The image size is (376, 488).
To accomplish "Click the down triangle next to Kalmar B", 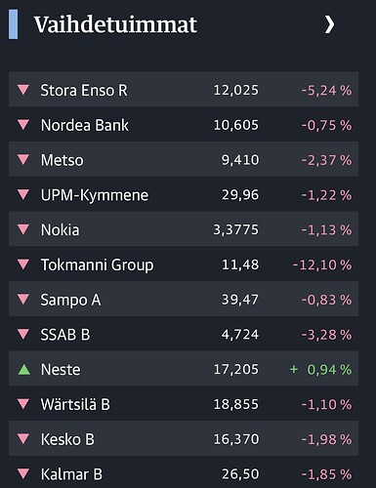I will coord(23,473).
